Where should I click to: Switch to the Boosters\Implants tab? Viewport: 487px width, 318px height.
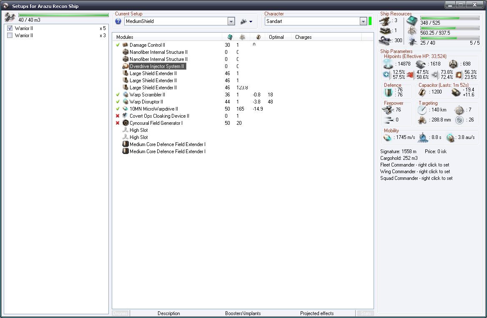click(x=243, y=313)
